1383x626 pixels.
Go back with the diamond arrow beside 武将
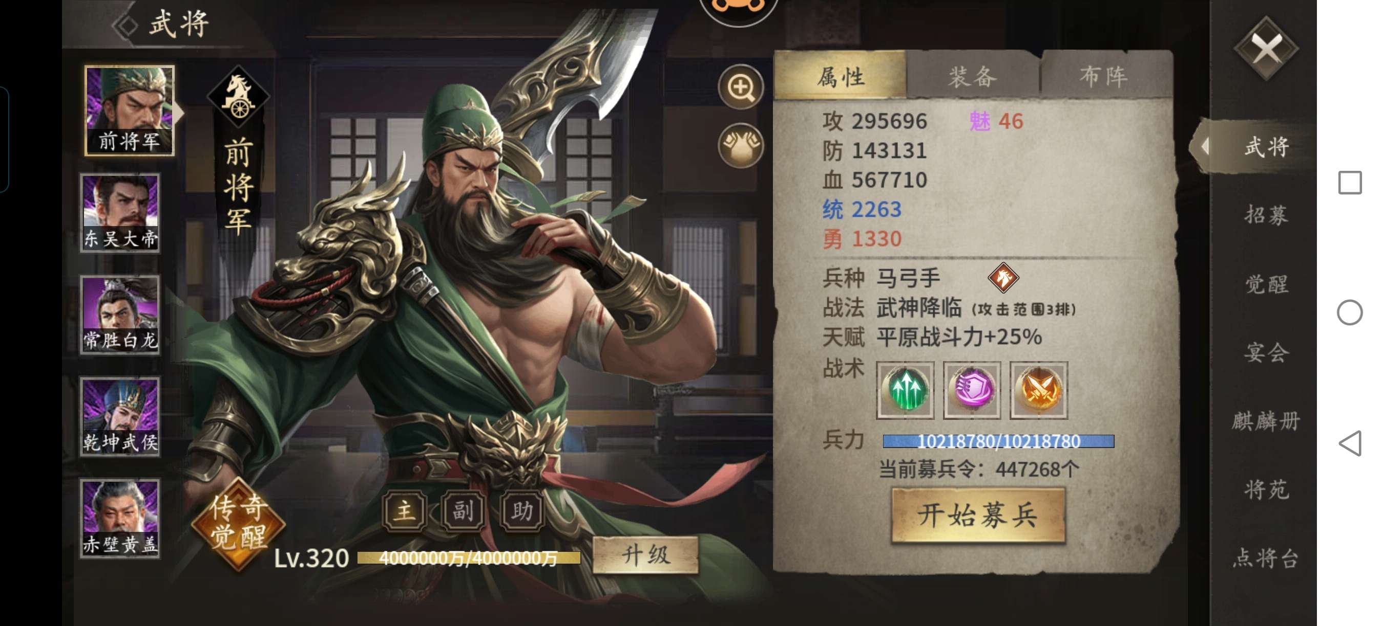[x=127, y=25]
